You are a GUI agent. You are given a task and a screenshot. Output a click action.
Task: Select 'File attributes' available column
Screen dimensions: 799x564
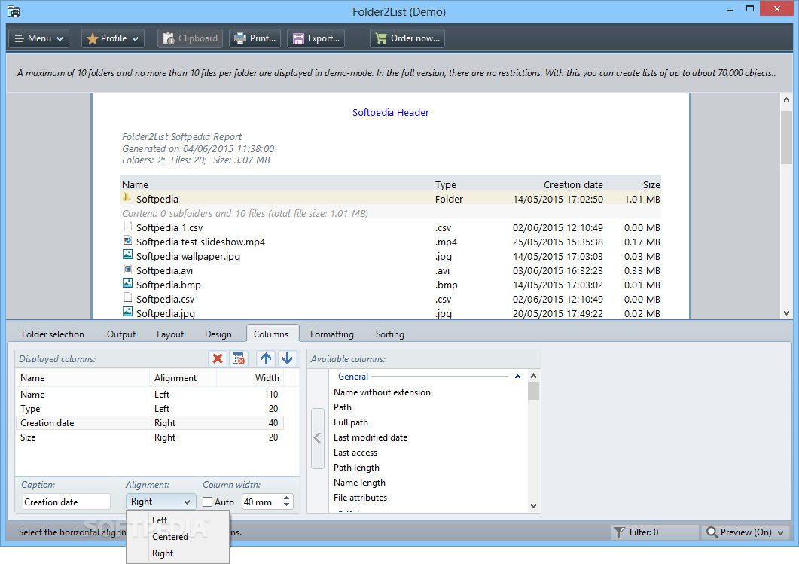point(360,498)
